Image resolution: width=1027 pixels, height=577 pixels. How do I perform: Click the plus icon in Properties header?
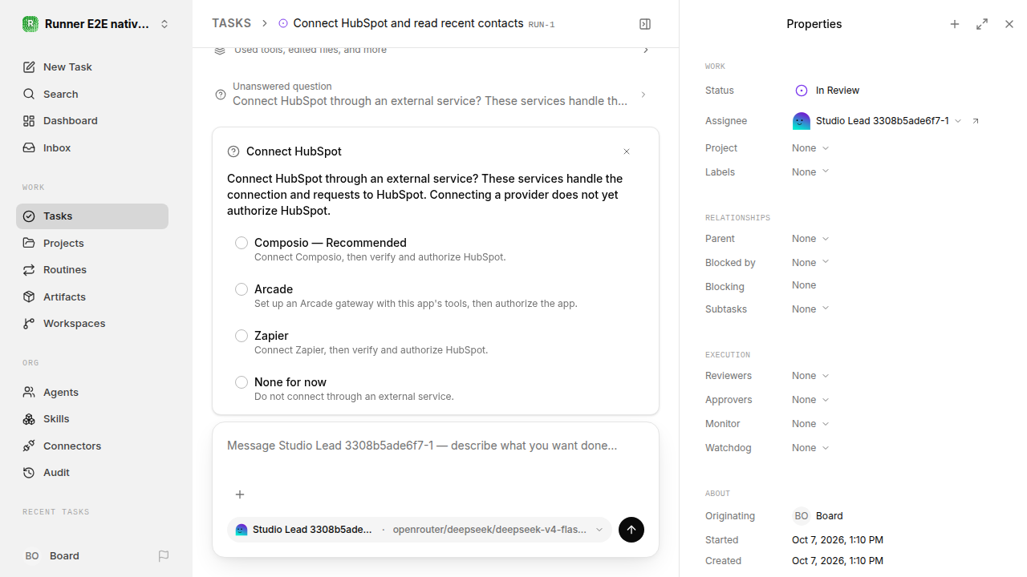coord(955,24)
